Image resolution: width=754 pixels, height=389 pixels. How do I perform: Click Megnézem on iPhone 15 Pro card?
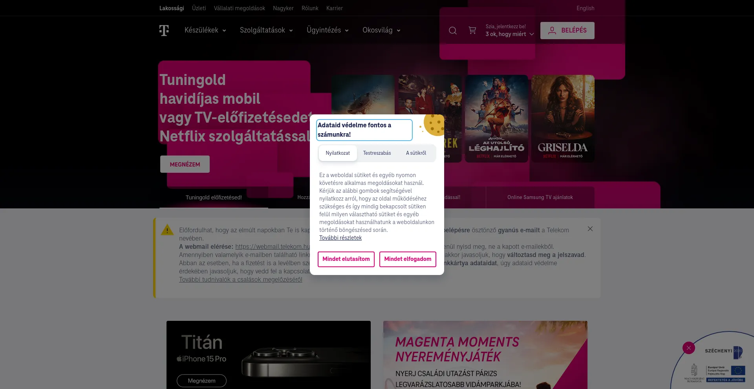click(201, 381)
